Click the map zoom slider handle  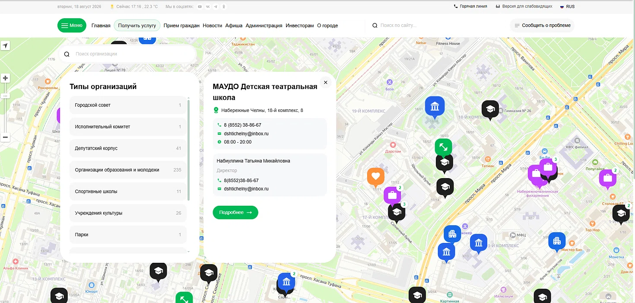(5, 96)
